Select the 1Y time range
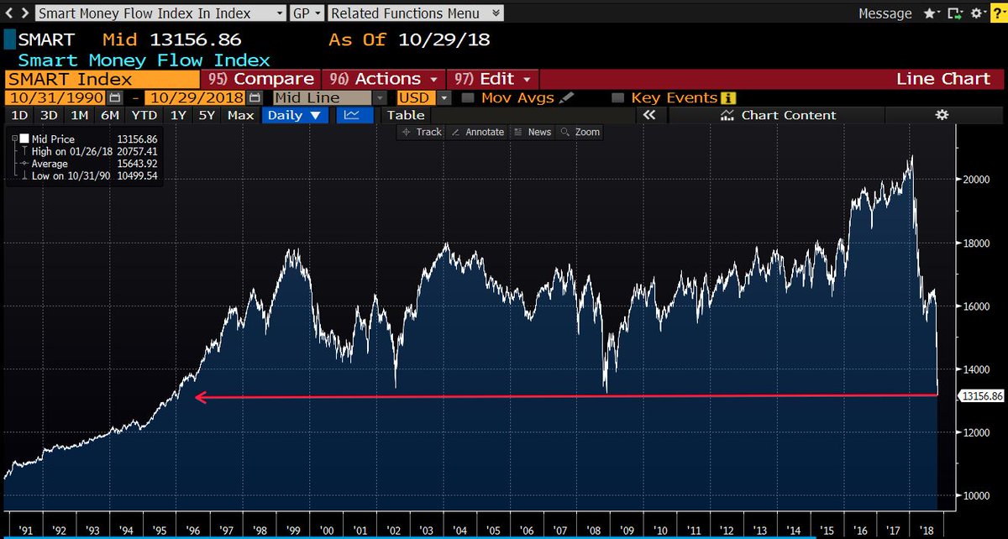The width and height of the screenshot is (1008, 539). pos(178,115)
